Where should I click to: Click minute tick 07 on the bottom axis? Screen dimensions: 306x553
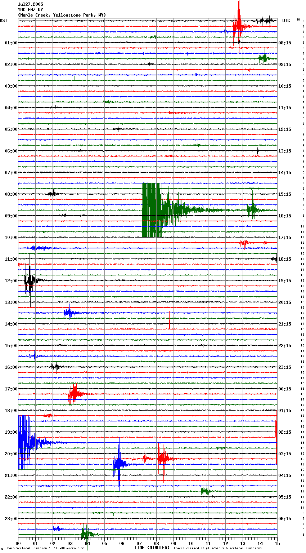point(139,543)
